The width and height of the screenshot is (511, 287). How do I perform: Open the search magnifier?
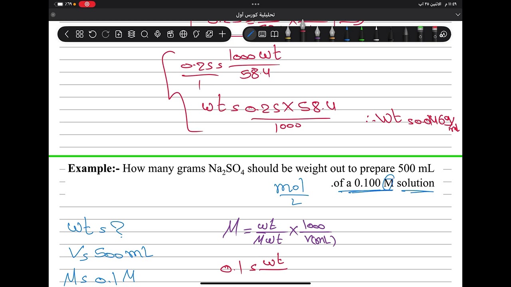[145, 34]
